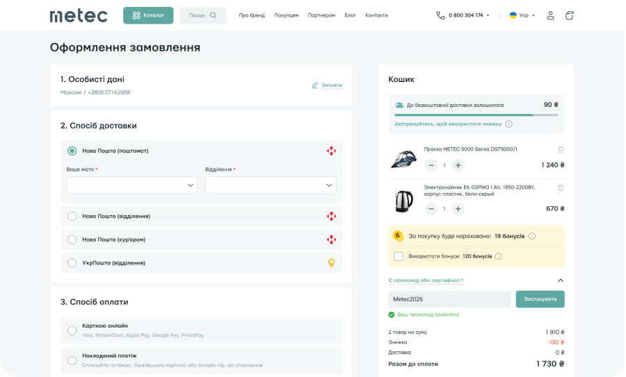Screen dimensions: 626x377
Task: Open the Покупцям menu item
Action: 287,15
